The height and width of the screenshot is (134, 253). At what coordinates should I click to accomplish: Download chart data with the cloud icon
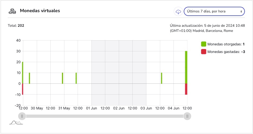point(178,11)
